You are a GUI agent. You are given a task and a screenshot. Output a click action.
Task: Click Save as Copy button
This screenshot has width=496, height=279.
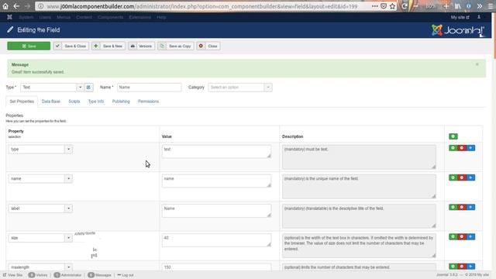(176, 46)
